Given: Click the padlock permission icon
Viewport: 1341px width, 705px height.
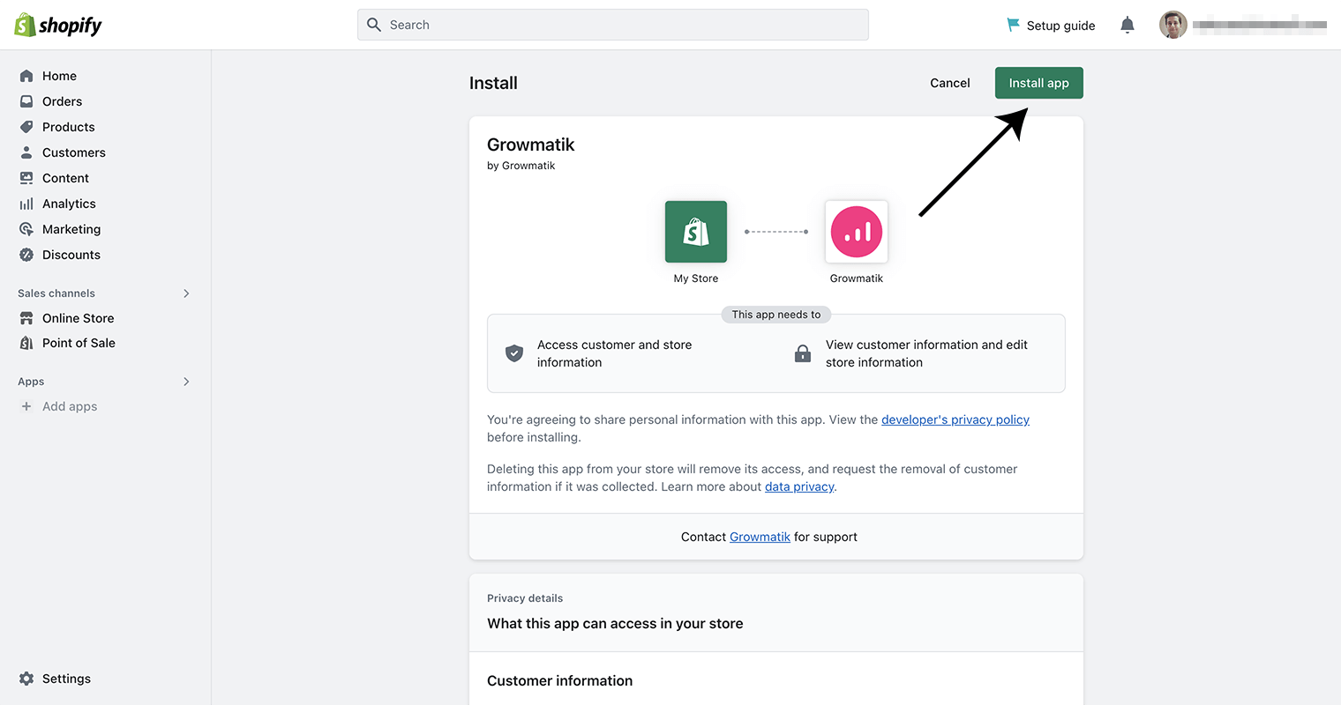Looking at the screenshot, I should pos(803,353).
